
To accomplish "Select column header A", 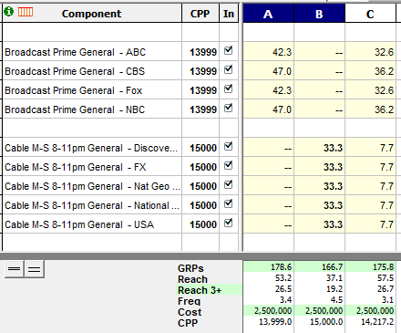I will [x=268, y=14].
